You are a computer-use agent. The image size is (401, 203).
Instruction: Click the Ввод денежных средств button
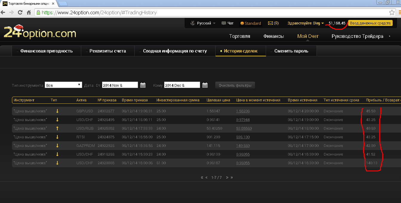click(370, 23)
